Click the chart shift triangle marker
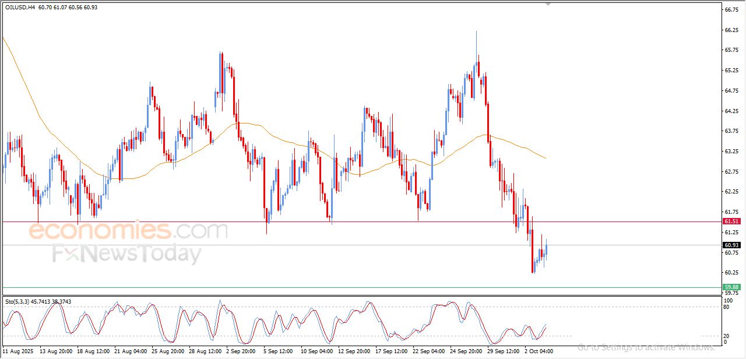 point(547,4)
